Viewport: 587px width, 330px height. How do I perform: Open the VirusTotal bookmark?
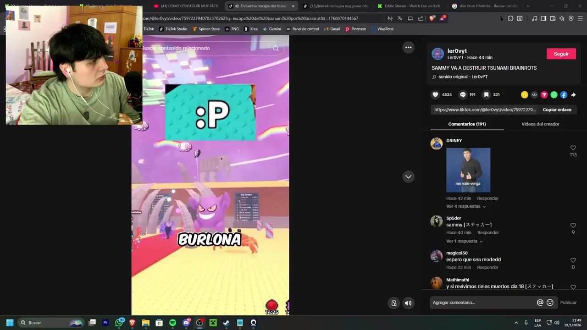point(382,29)
